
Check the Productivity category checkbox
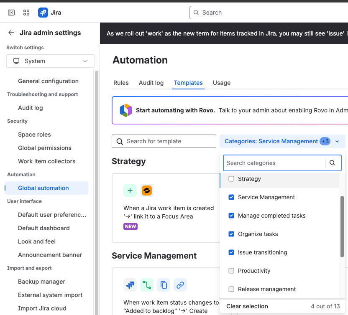(231, 271)
